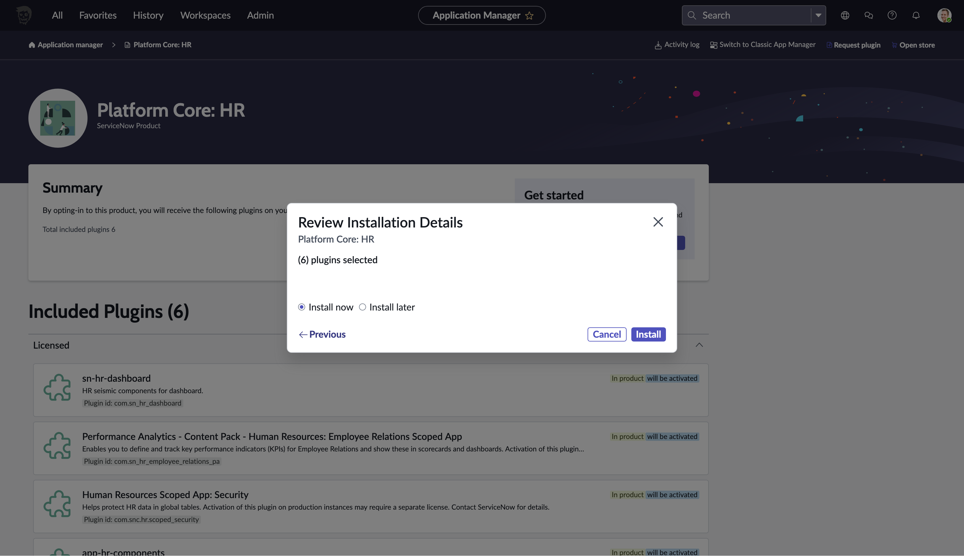Open the globe language selector icon
The height and width of the screenshot is (556, 964).
(x=845, y=15)
